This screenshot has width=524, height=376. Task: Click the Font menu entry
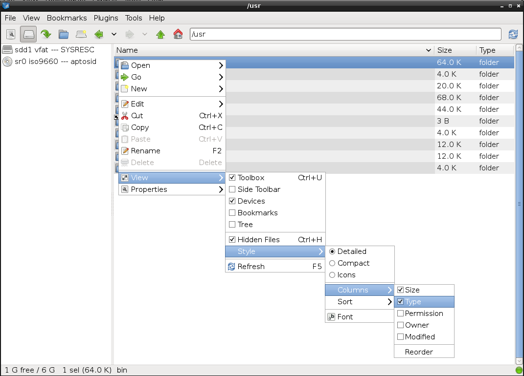360,316
